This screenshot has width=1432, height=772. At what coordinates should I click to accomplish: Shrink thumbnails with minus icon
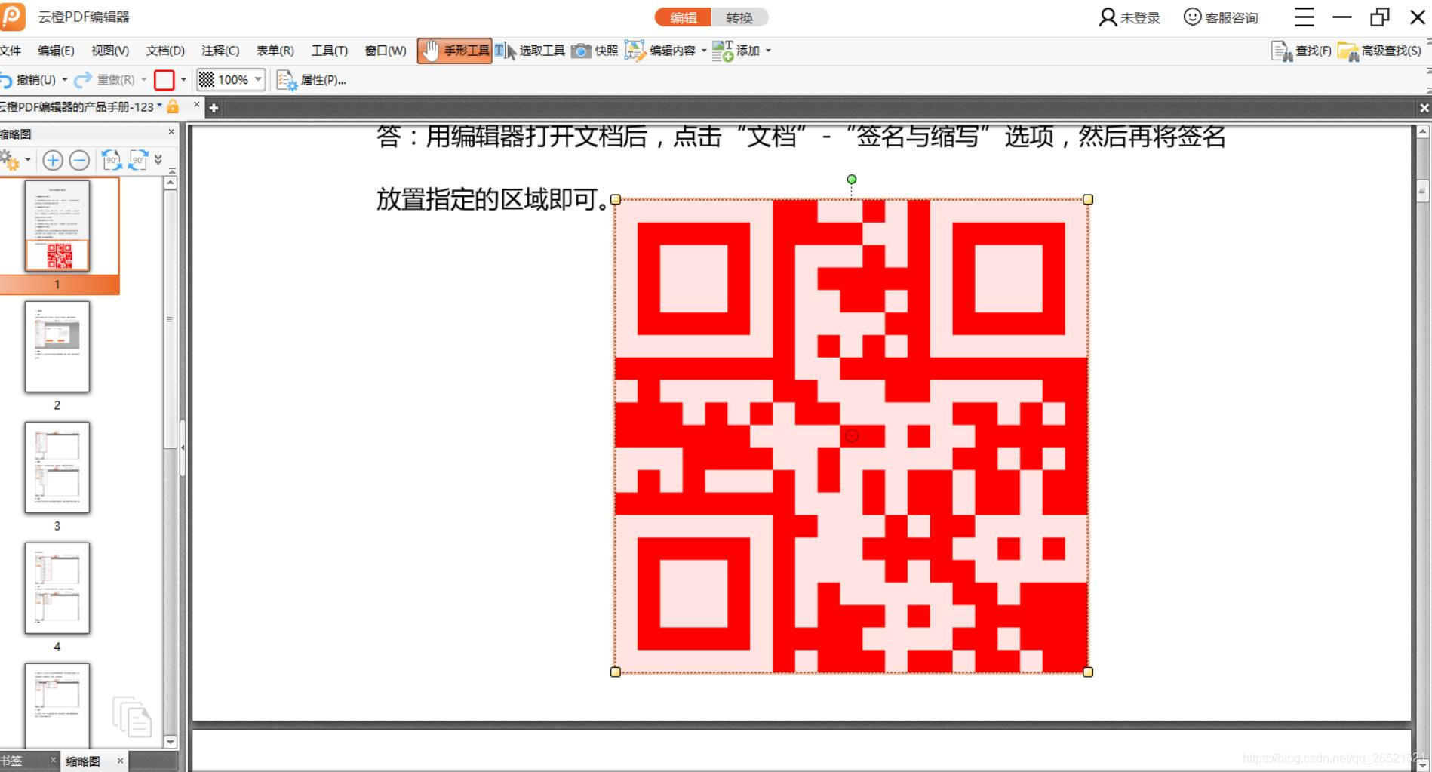(x=79, y=160)
